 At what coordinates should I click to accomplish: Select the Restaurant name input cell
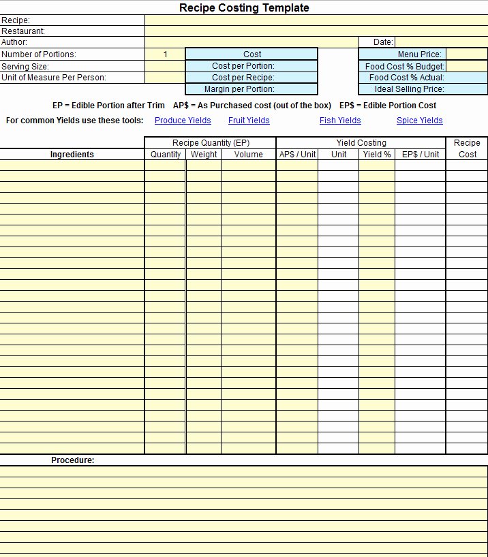point(316,31)
